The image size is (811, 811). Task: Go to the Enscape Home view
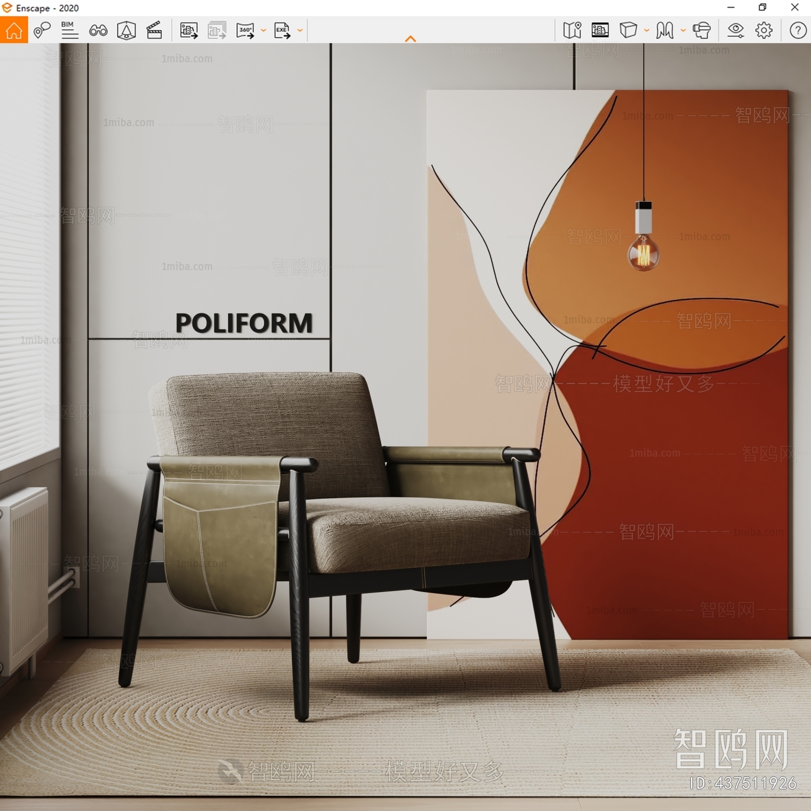click(x=14, y=30)
